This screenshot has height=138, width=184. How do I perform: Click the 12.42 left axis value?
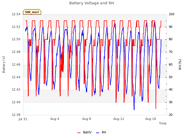16,89
